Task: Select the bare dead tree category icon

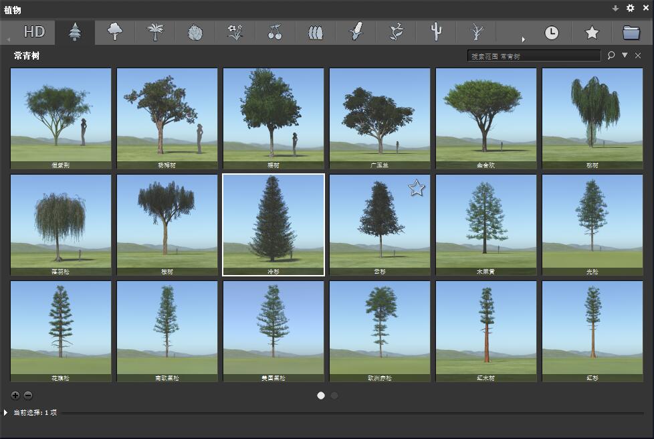Action: click(476, 32)
